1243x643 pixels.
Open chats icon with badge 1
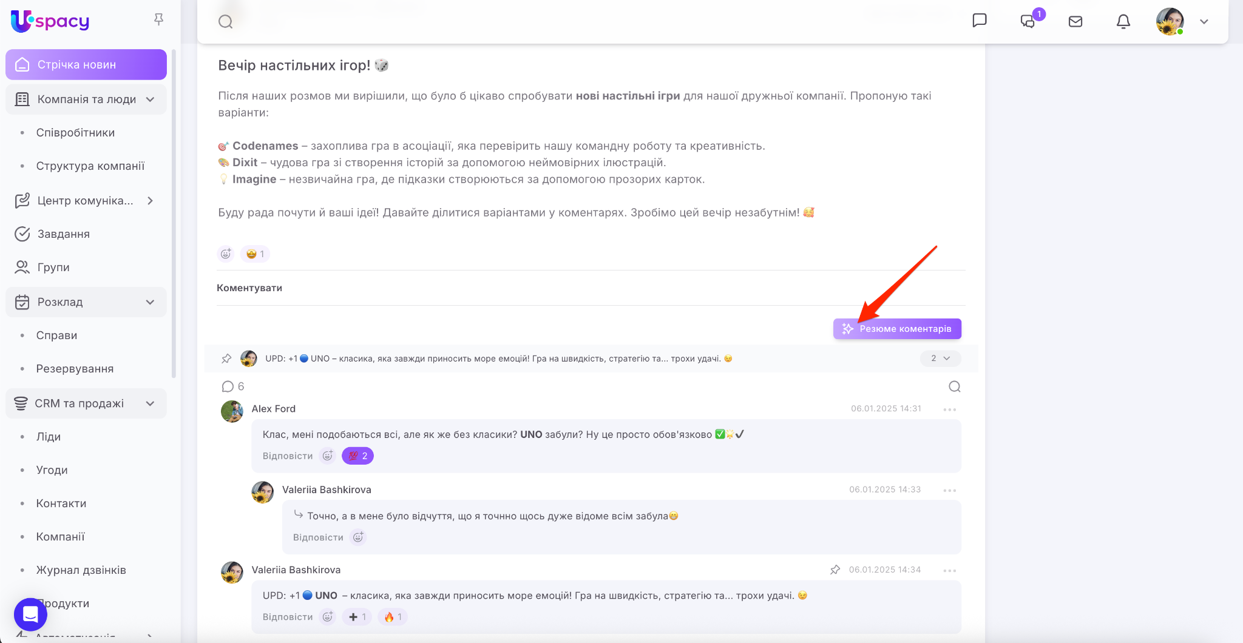pos(1028,22)
